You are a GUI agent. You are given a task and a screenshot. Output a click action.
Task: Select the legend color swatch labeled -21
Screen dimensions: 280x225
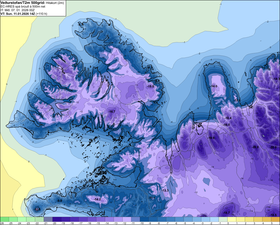(48, 219)
